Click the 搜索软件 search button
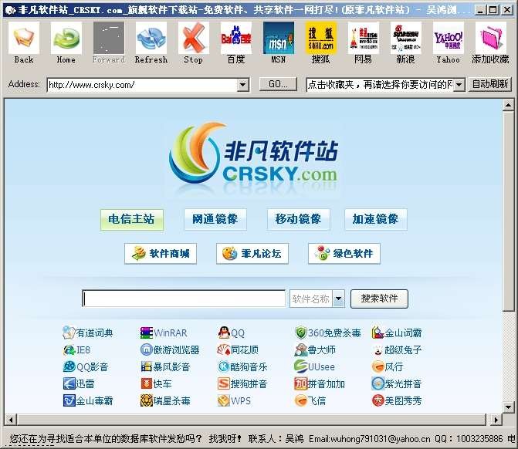The image size is (518, 449). pyautogui.click(x=379, y=299)
